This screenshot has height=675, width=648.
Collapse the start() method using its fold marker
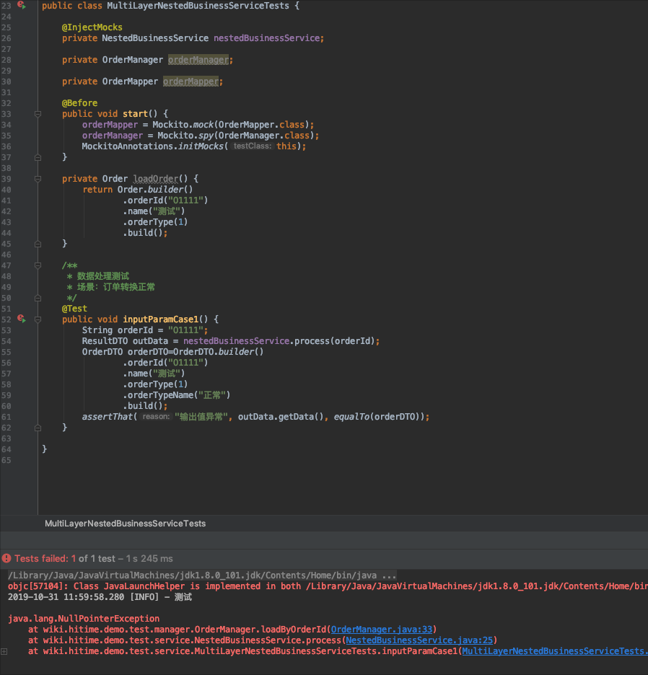[x=37, y=113]
